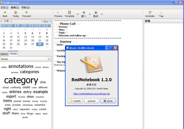Click the 'Topic:' line in editor
This screenshot has height=129, width=184.
[x=62, y=33]
